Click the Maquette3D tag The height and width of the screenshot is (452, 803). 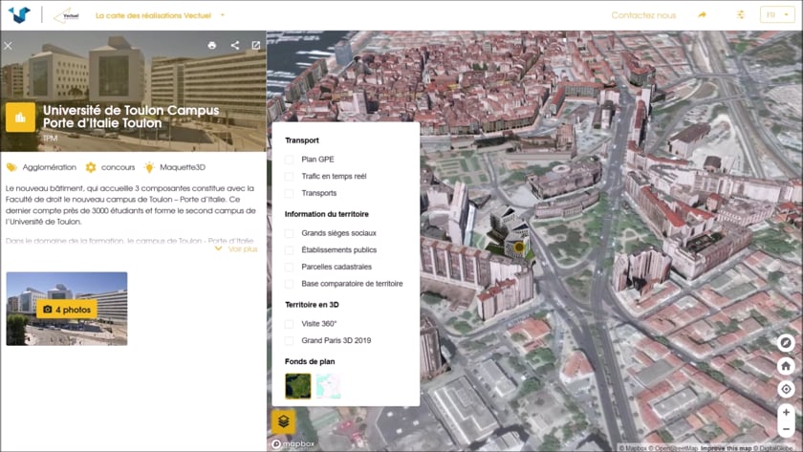click(175, 167)
